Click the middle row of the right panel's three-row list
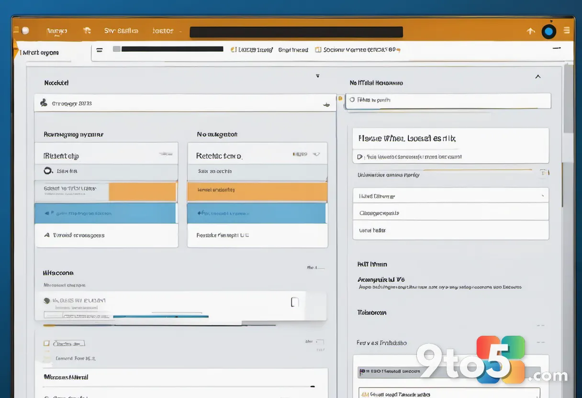 tap(450, 213)
